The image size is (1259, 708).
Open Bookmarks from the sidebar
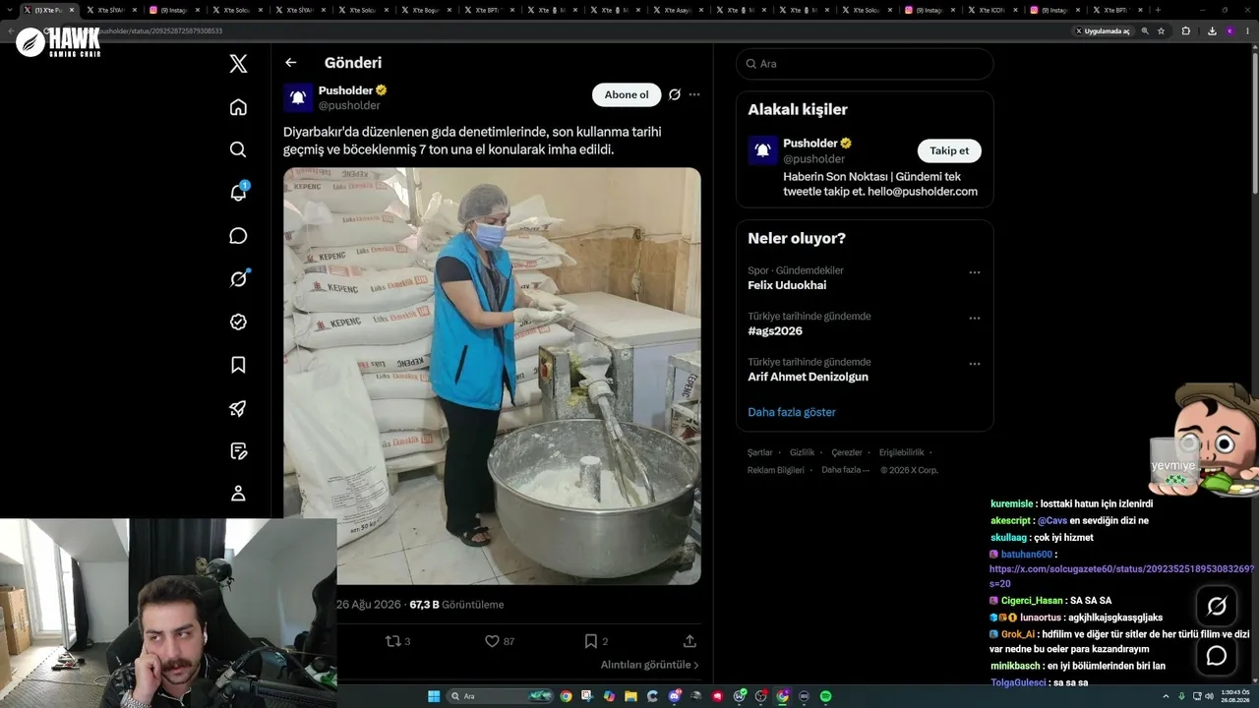(238, 365)
